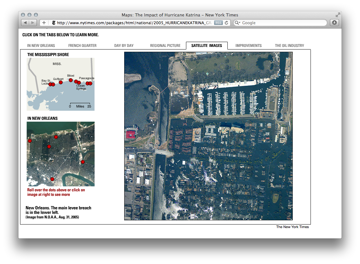
Task: Click the resize expander at the window corner
Action: (x=337, y=14)
